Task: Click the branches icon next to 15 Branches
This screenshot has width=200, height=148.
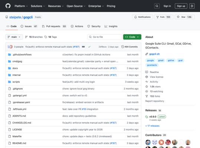Action: [x=26, y=37]
